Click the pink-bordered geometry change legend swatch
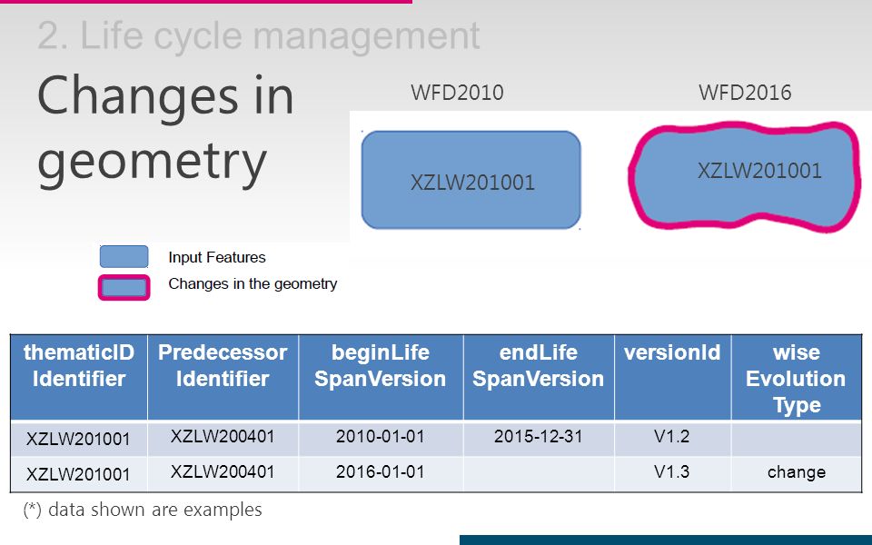The image size is (872, 545). (x=124, y=288)
